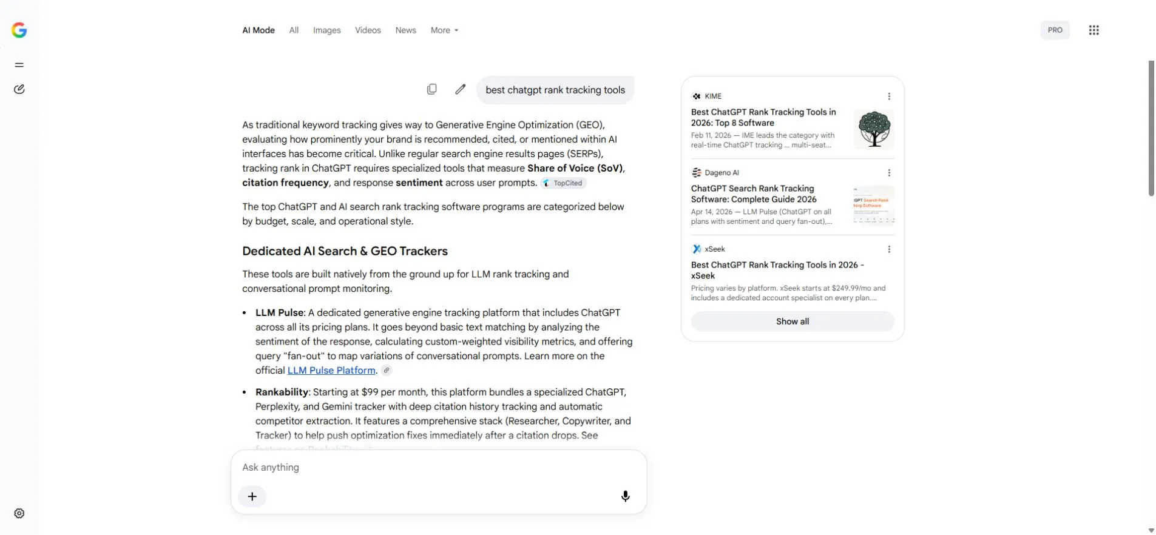Image resolution: width=1156 pixels, height=535 pixels.
Task: Click the Google logo
Action: tap(19, 30)
